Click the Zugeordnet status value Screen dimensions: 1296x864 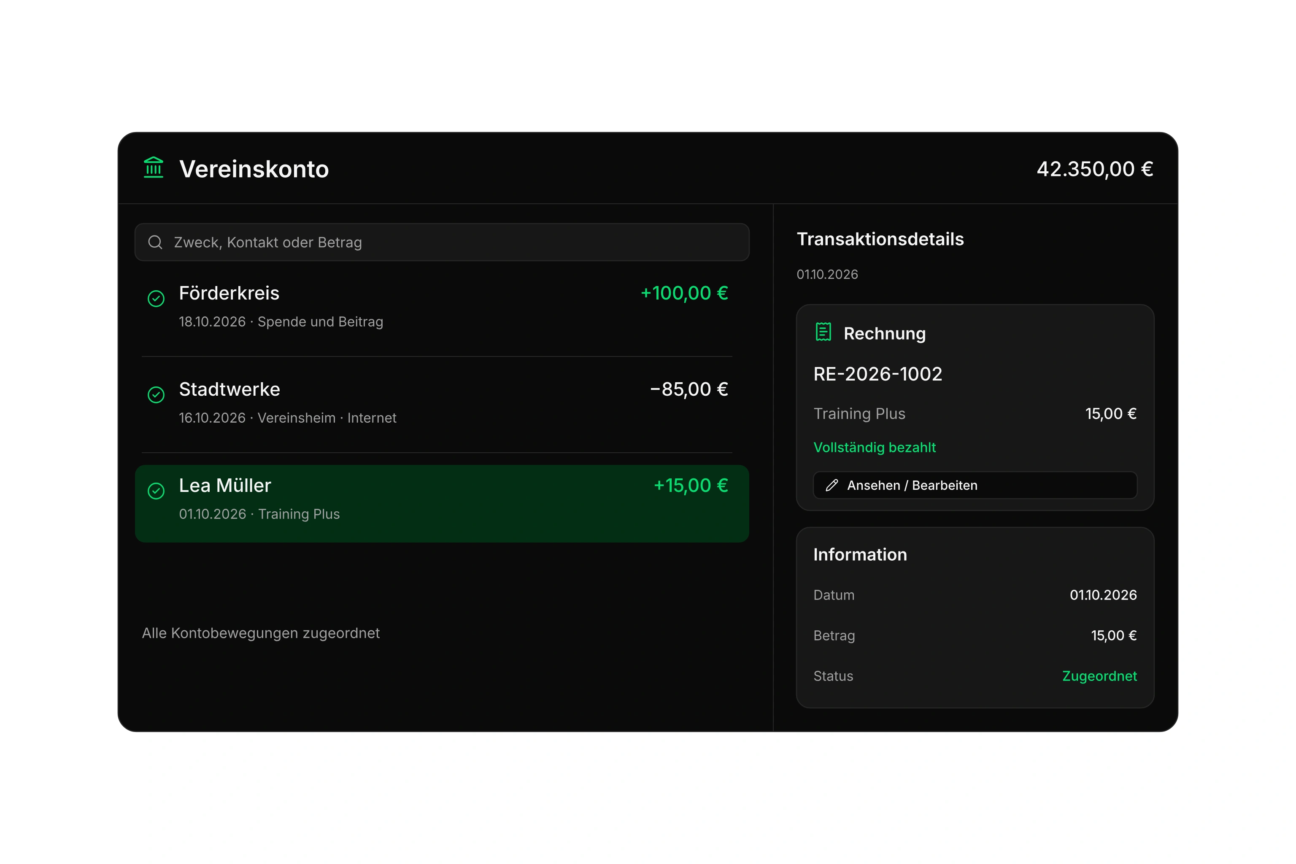(1099, 676)
